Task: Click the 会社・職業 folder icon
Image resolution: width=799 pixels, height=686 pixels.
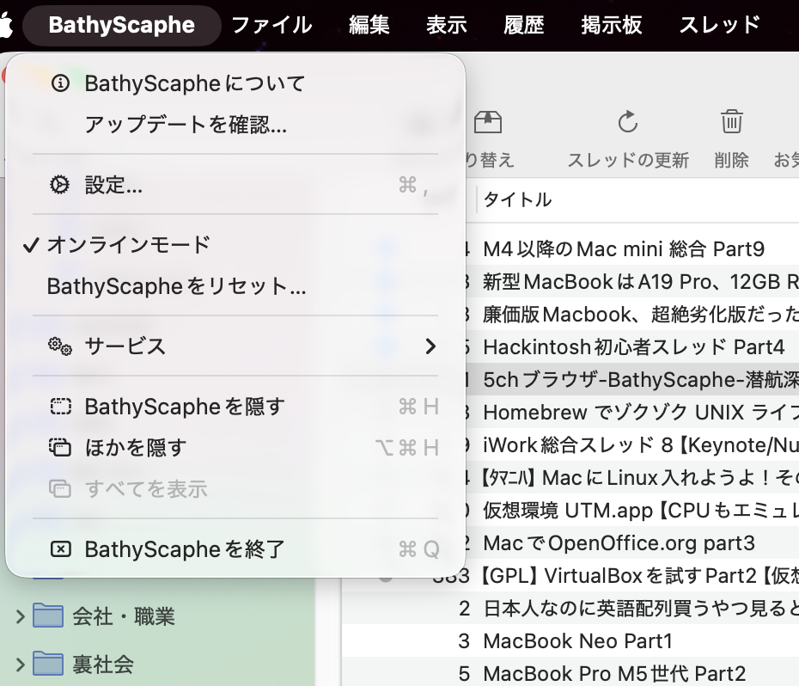Action: [x=48, y=616]
